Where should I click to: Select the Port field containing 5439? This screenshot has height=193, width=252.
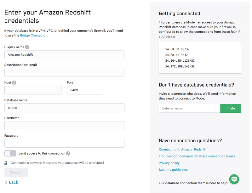[x=85, y=90]
